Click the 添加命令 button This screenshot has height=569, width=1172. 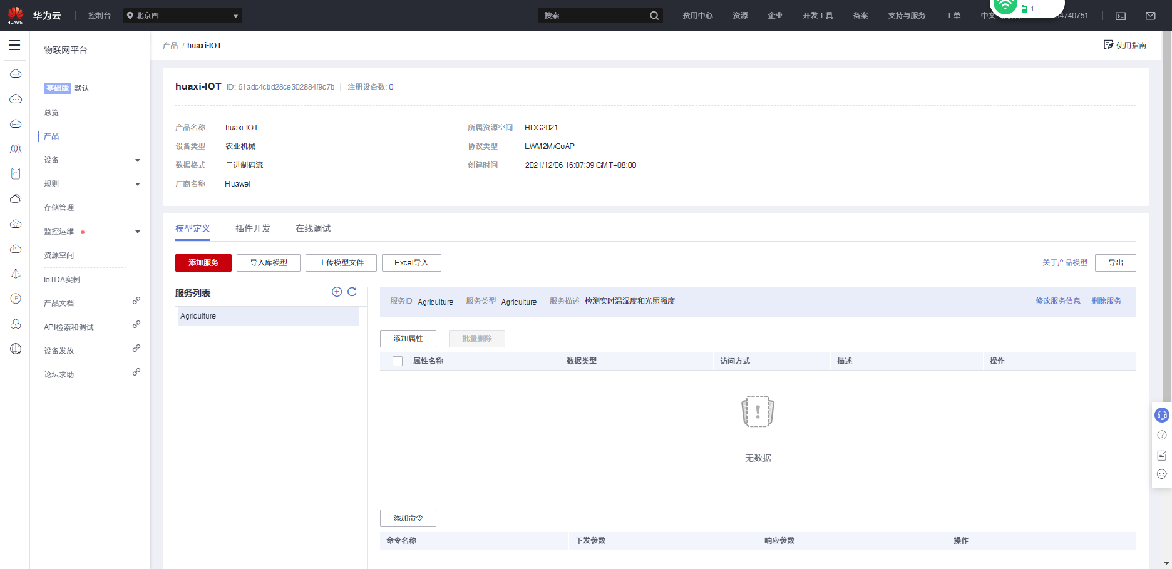coord(408,518)
